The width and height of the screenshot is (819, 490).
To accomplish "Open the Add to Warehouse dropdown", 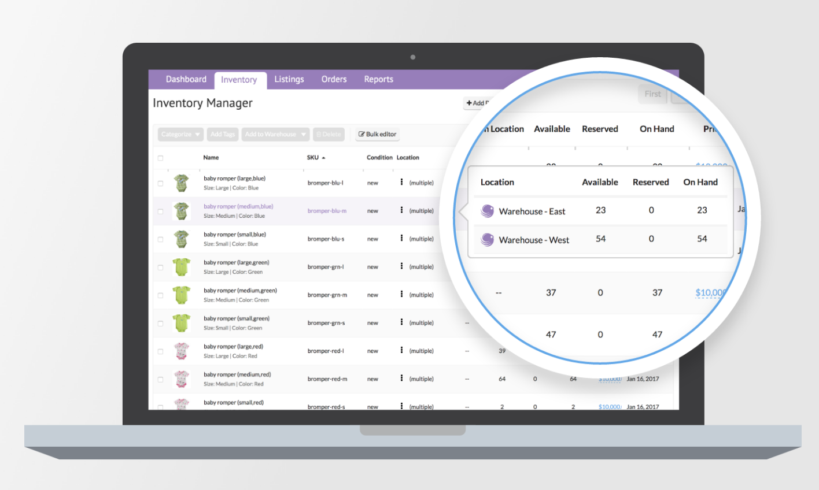I will [275, 134].
